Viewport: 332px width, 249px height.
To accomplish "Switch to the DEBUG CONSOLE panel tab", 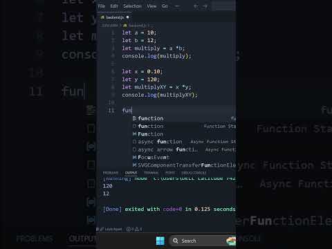I will click(x=194, y=173).
